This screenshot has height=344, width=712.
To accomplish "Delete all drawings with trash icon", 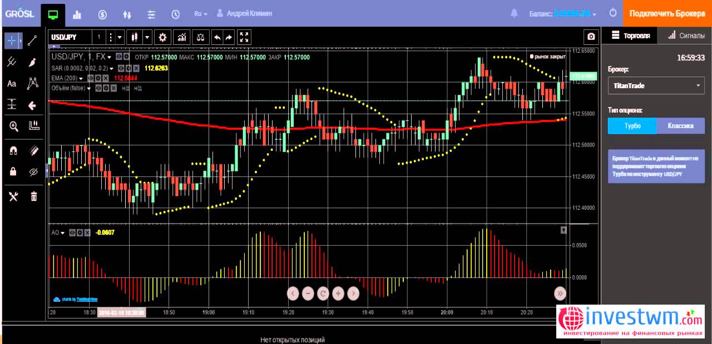I will click(x=33, y=196).
